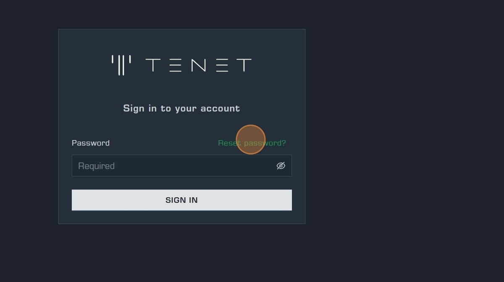Click the TENET logo mark icon
Viewport: 504px width, 282px height.
[x=121, y=65]
